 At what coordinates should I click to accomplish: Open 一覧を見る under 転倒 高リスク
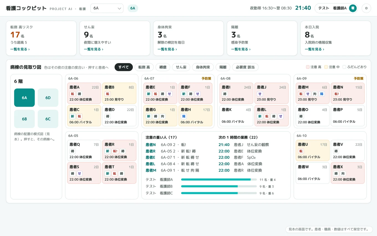click(20, 49)
